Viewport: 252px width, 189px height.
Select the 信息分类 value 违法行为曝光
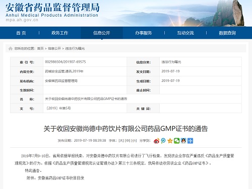click(x=171, y=62)
